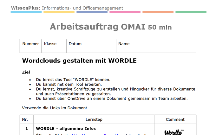Image resolution: width=222 pixels, height=135 pixels.
Task: Click heading Wordclouds gestalten mit WORDLE
Action: pos(79,61)
